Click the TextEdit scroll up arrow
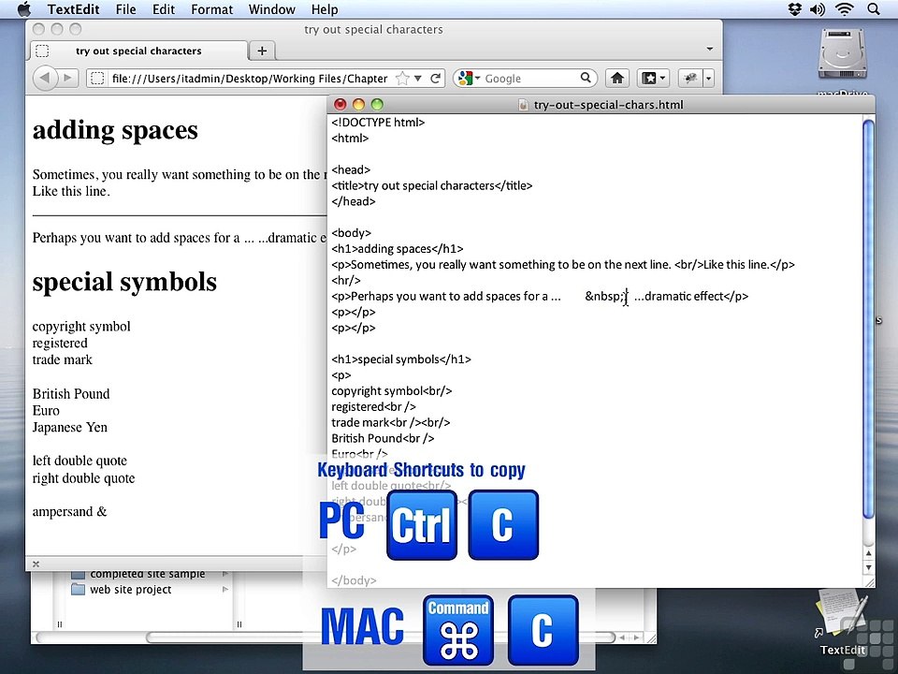898x674 pixels. pos(868,553)
